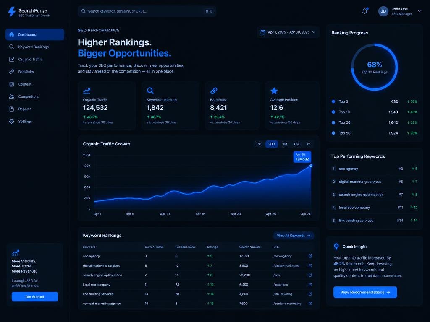Image resolution: width=430 pixels, height=322 pixels.
Task: Click the Content document sidebar icon
Action: 11,84
